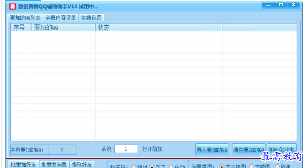Sort by the 要加的QQ column header
Image resolution: width=306 pixels, height=168 pixels.
(63, 28)
